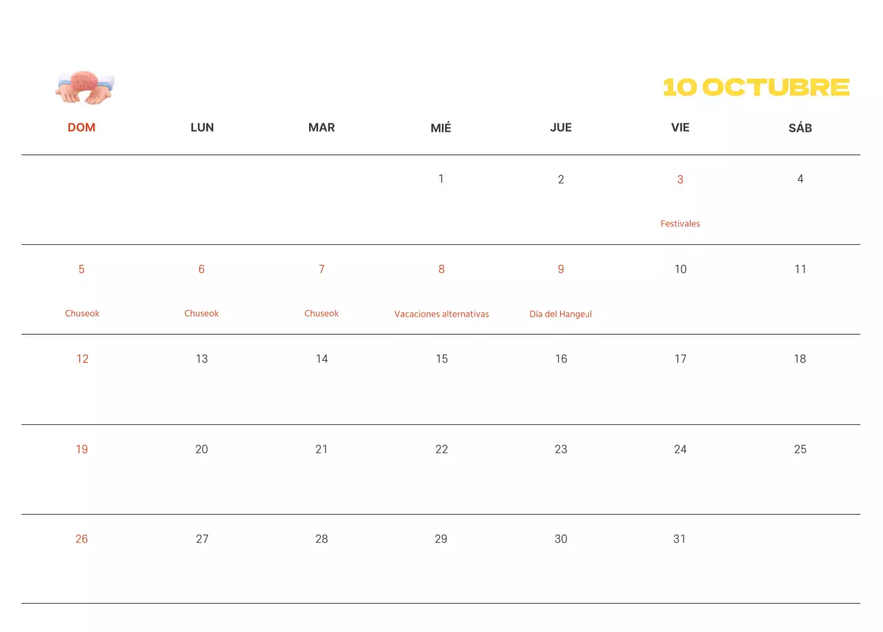Open Vacaciones alternativas event

(441, 314)
